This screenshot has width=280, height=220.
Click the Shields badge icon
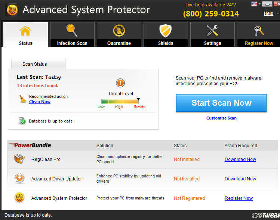[166, 31]
